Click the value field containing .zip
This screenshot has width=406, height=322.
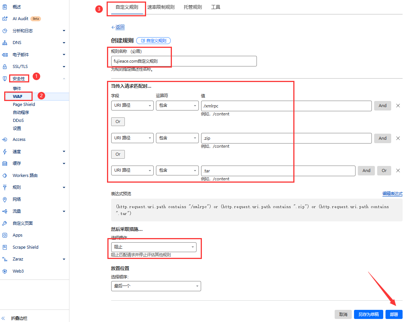pyautogui.click(x=286, y=138)
